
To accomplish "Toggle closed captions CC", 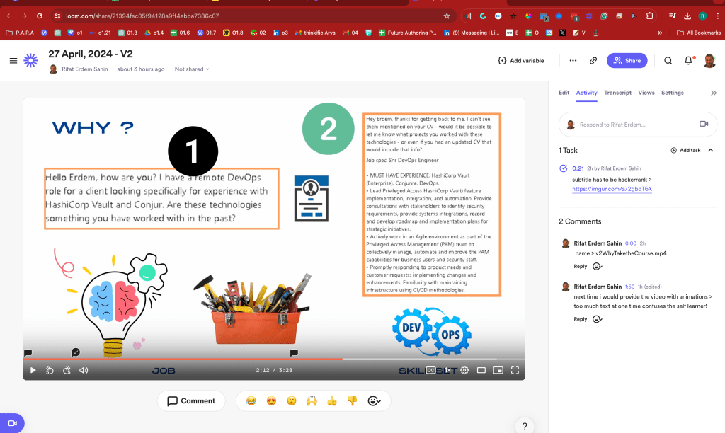I will (430, 370).
